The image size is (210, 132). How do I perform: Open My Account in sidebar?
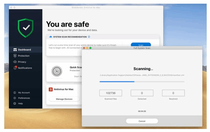click(24, 93)
